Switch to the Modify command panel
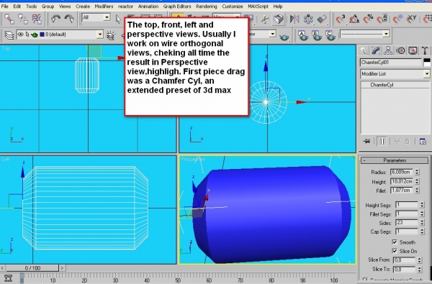Image resolution: width=432 pixels, height=284 pixels. [376, 50]
